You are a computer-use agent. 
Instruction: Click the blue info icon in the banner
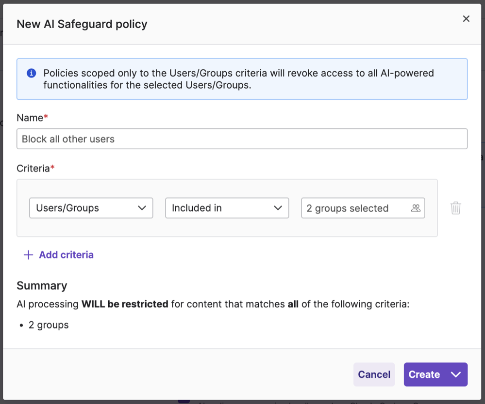tap(31, 73)
